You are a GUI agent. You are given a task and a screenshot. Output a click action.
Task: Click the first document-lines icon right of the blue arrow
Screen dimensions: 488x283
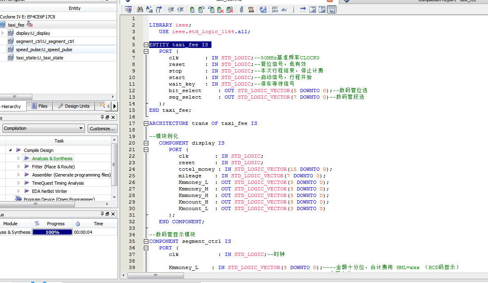tap(313, 10)
